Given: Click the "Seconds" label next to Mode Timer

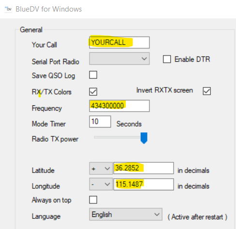Looking at the screenshot, I should click(x=129, y=124).
